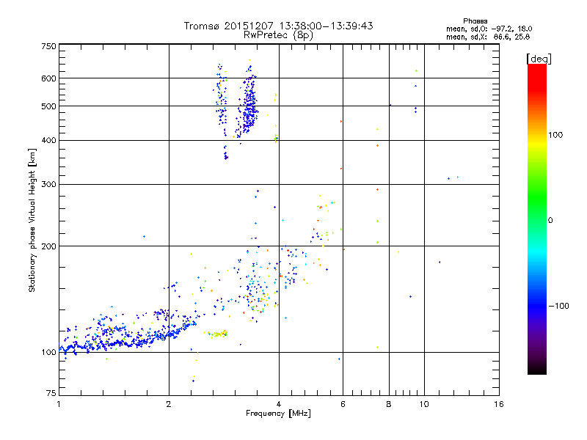
Task: Click the y-axis label "75"
Action: point(51,393)
